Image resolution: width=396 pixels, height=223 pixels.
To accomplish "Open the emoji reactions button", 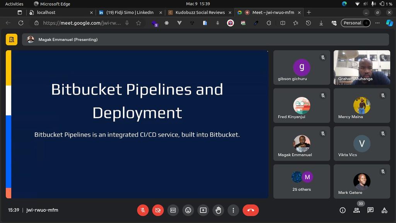I will tap(188, 210).
